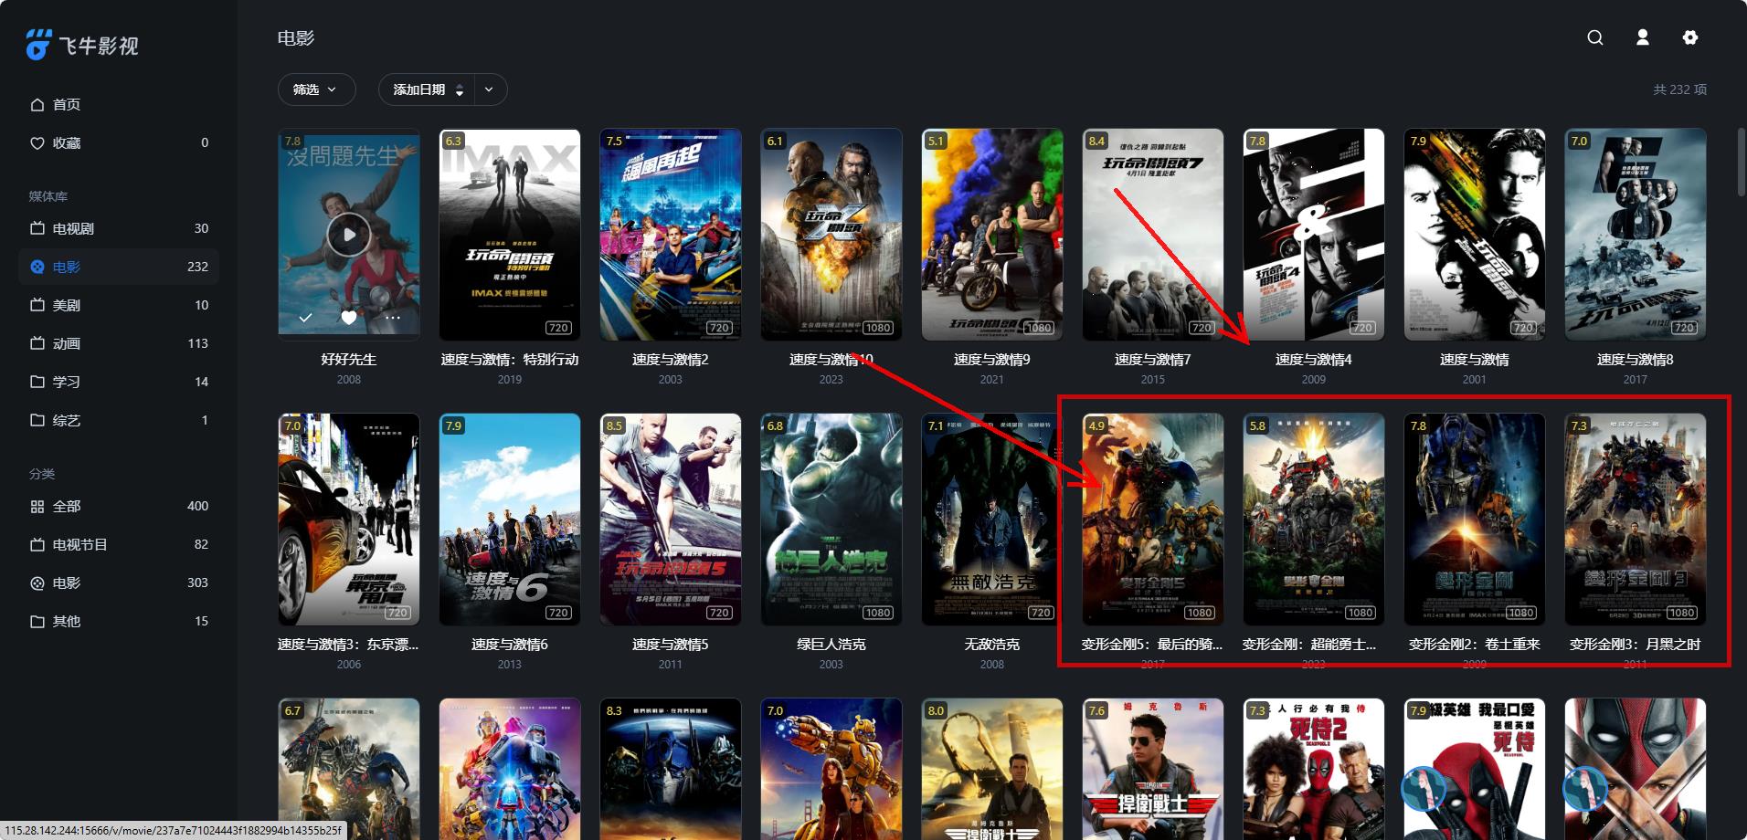Open 收藏 favorites in the sidebar
Image resolution: width=1747 pixels, height=840 pixels.
119,142
